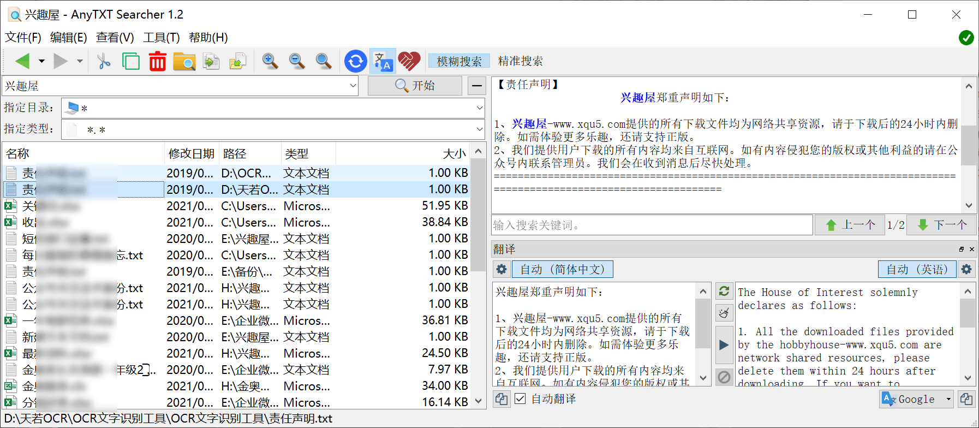Select the 24.50 KB Excel file row

click(x=236, y=353)
